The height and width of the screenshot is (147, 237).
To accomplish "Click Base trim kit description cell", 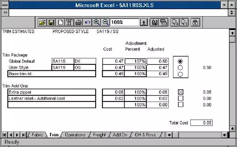I will click(x=52, y=74).
